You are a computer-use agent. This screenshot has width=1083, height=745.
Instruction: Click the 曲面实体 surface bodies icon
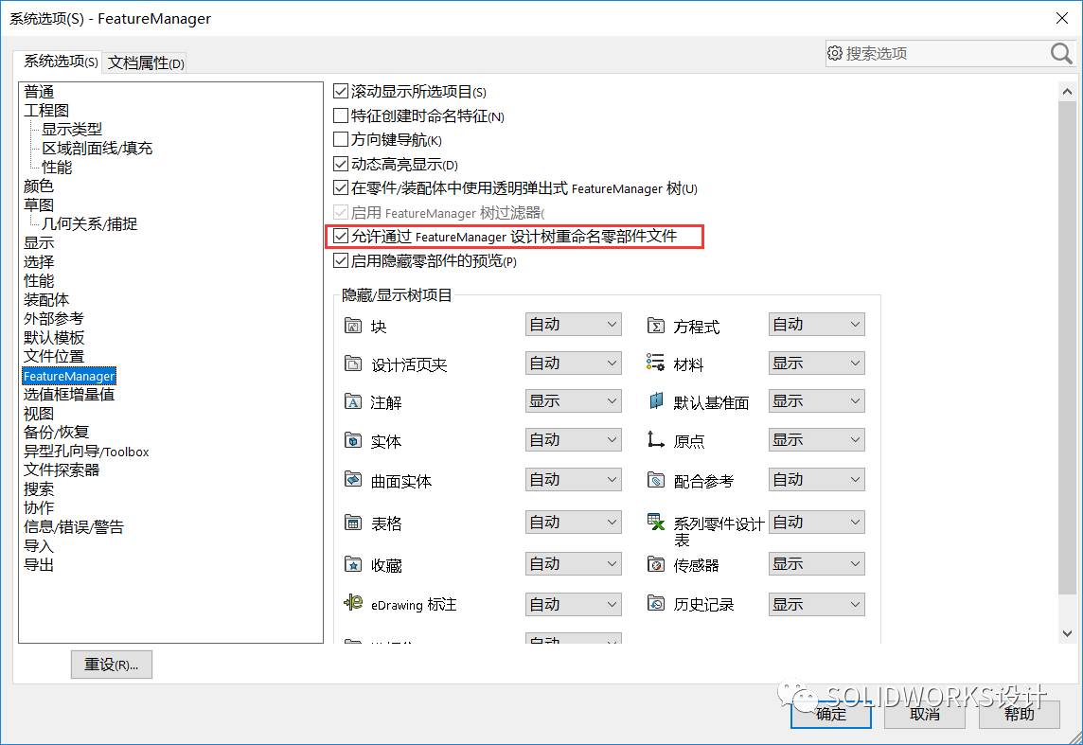pos(353,479)
